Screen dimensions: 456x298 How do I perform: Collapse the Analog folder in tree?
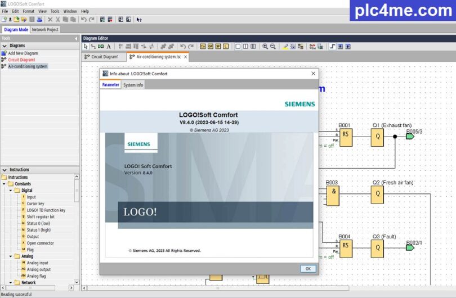point(10,256)
